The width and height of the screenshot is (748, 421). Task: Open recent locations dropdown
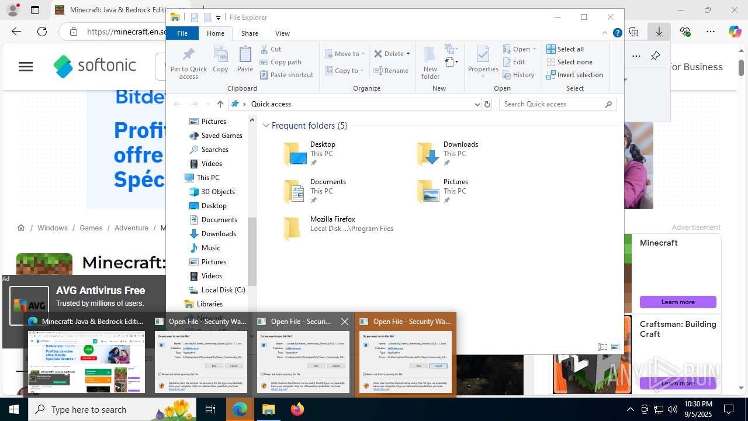(207, 104)
